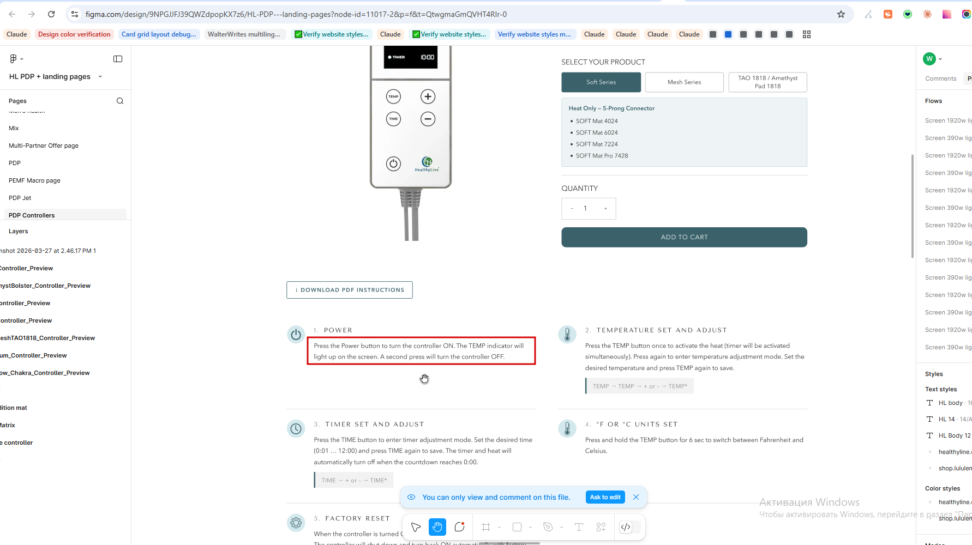Open file name dropdown for HL PDP
The width and height of the screenshot is (972, 545).
100,77
